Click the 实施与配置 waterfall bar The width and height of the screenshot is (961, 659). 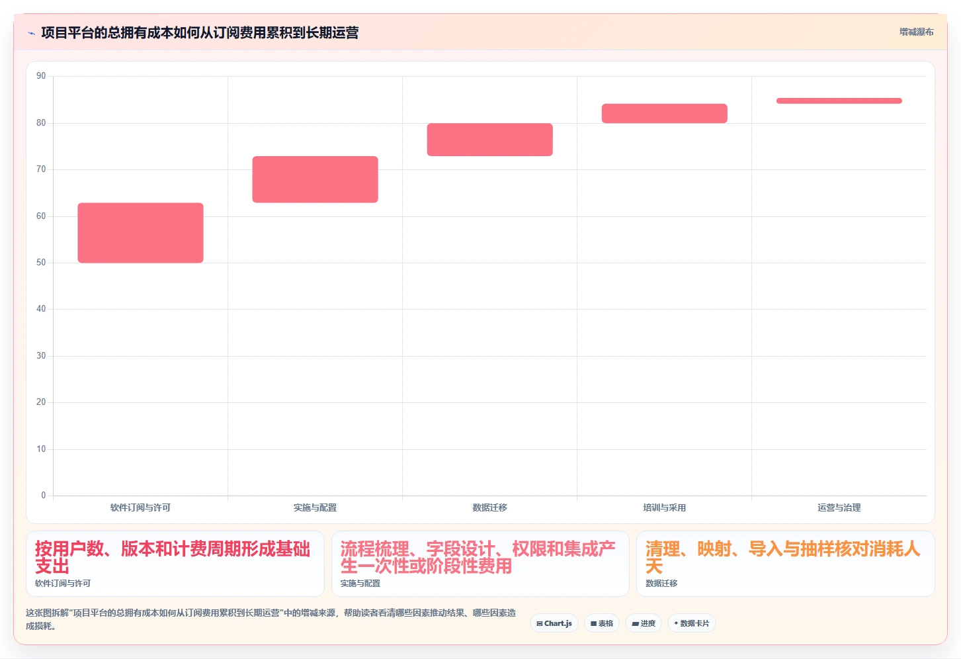pyautogui.click(x=315, y=179)
